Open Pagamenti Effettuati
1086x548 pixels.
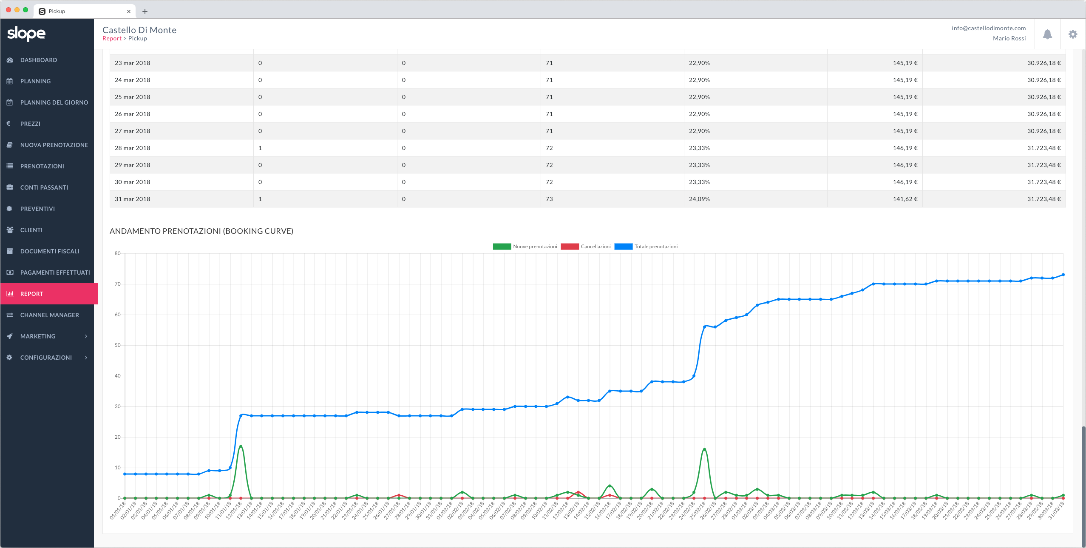tap(47, 273)
